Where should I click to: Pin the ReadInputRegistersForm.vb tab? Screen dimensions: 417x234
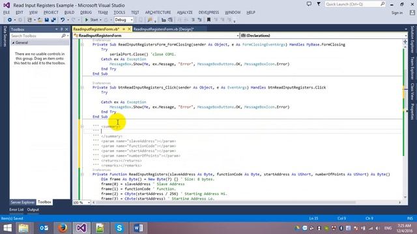coord(124,29)
